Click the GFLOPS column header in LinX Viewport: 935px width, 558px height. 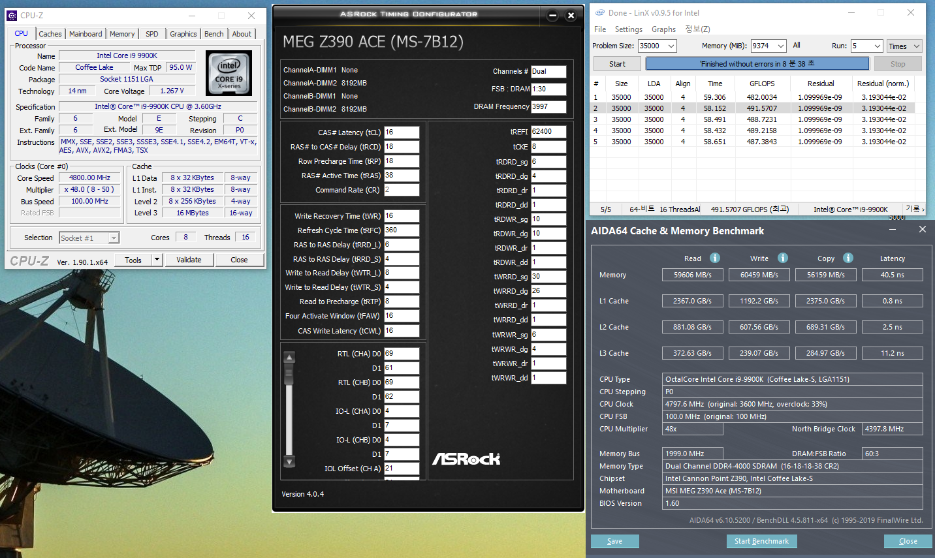tap(762, 84)
